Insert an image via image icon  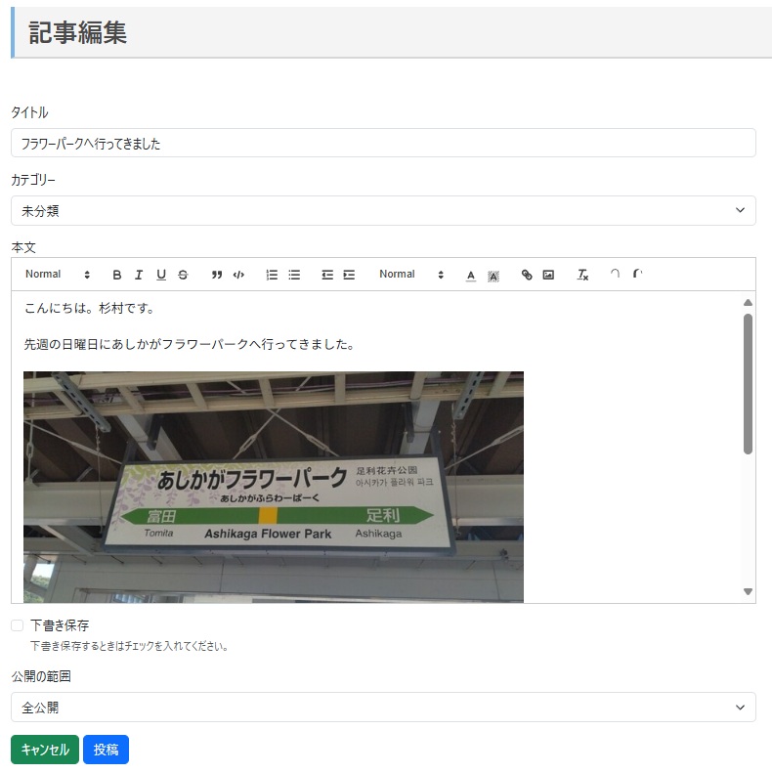548,275
